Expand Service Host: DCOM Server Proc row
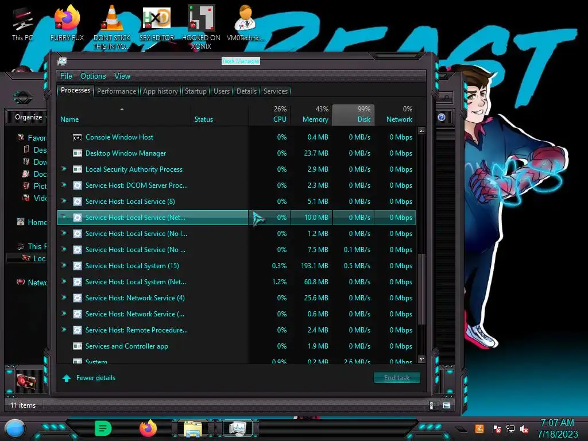The width and height of the screenshot is (588, 441). (x=64, y=185)
